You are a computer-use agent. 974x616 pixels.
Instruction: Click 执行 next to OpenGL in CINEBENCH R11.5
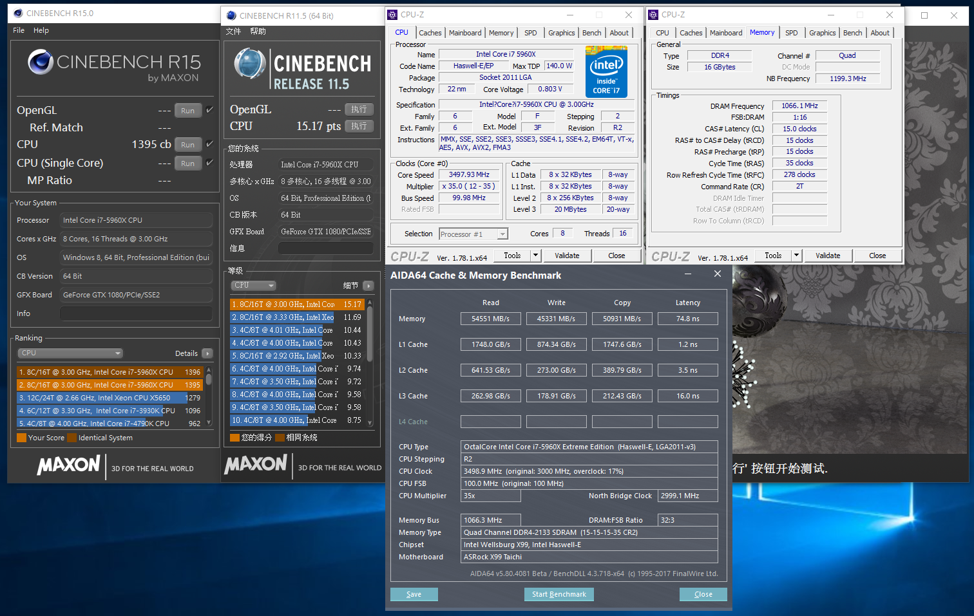(359, 109)
